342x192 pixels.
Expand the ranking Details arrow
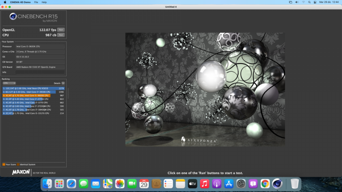pyautogui.click(x=63, y=83)
